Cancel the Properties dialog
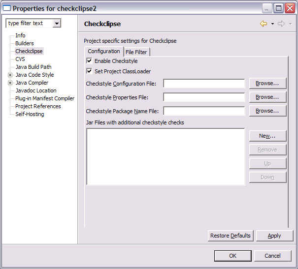This screenshot has width=298, height=269. click(x=273, y=256)
